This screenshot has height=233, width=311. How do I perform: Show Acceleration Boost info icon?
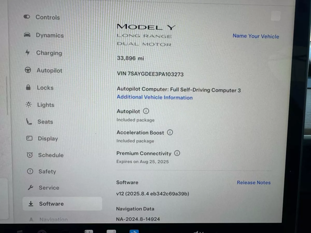(x=170, y=133)
